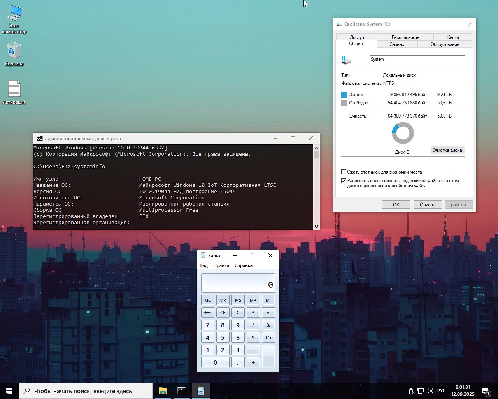Open the volume control in system tray
The image size is (498, 399).
tap(430, 391)
